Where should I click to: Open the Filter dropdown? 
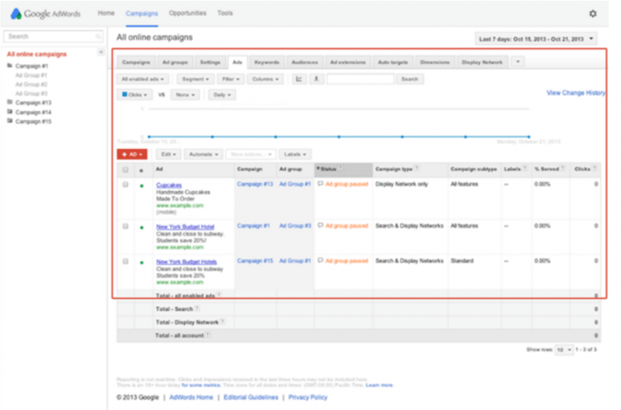click(x=231, y=79)
